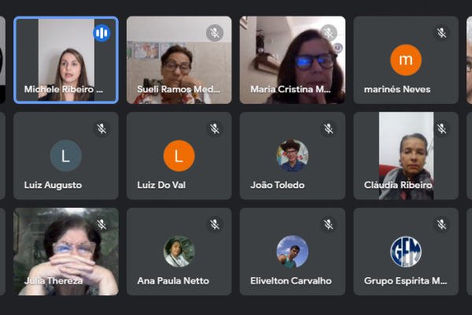Select the orange 'm' avatar of marinés Neves
The height and width of the screenshot is (315, 472).
406,60
